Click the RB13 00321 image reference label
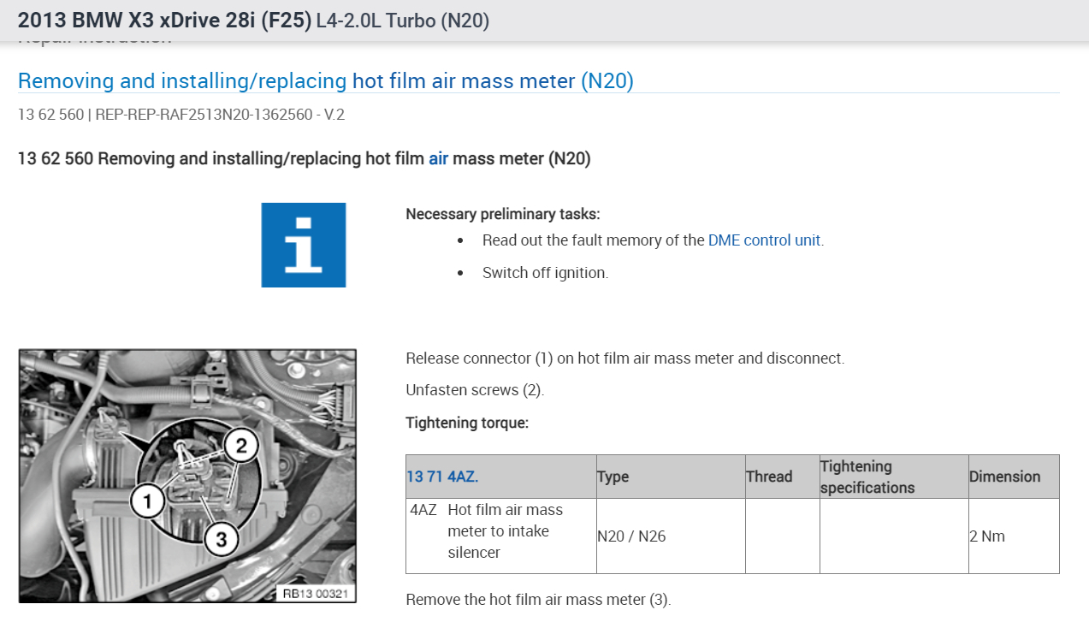This screenshot has width=1089, height=622. 316,594
